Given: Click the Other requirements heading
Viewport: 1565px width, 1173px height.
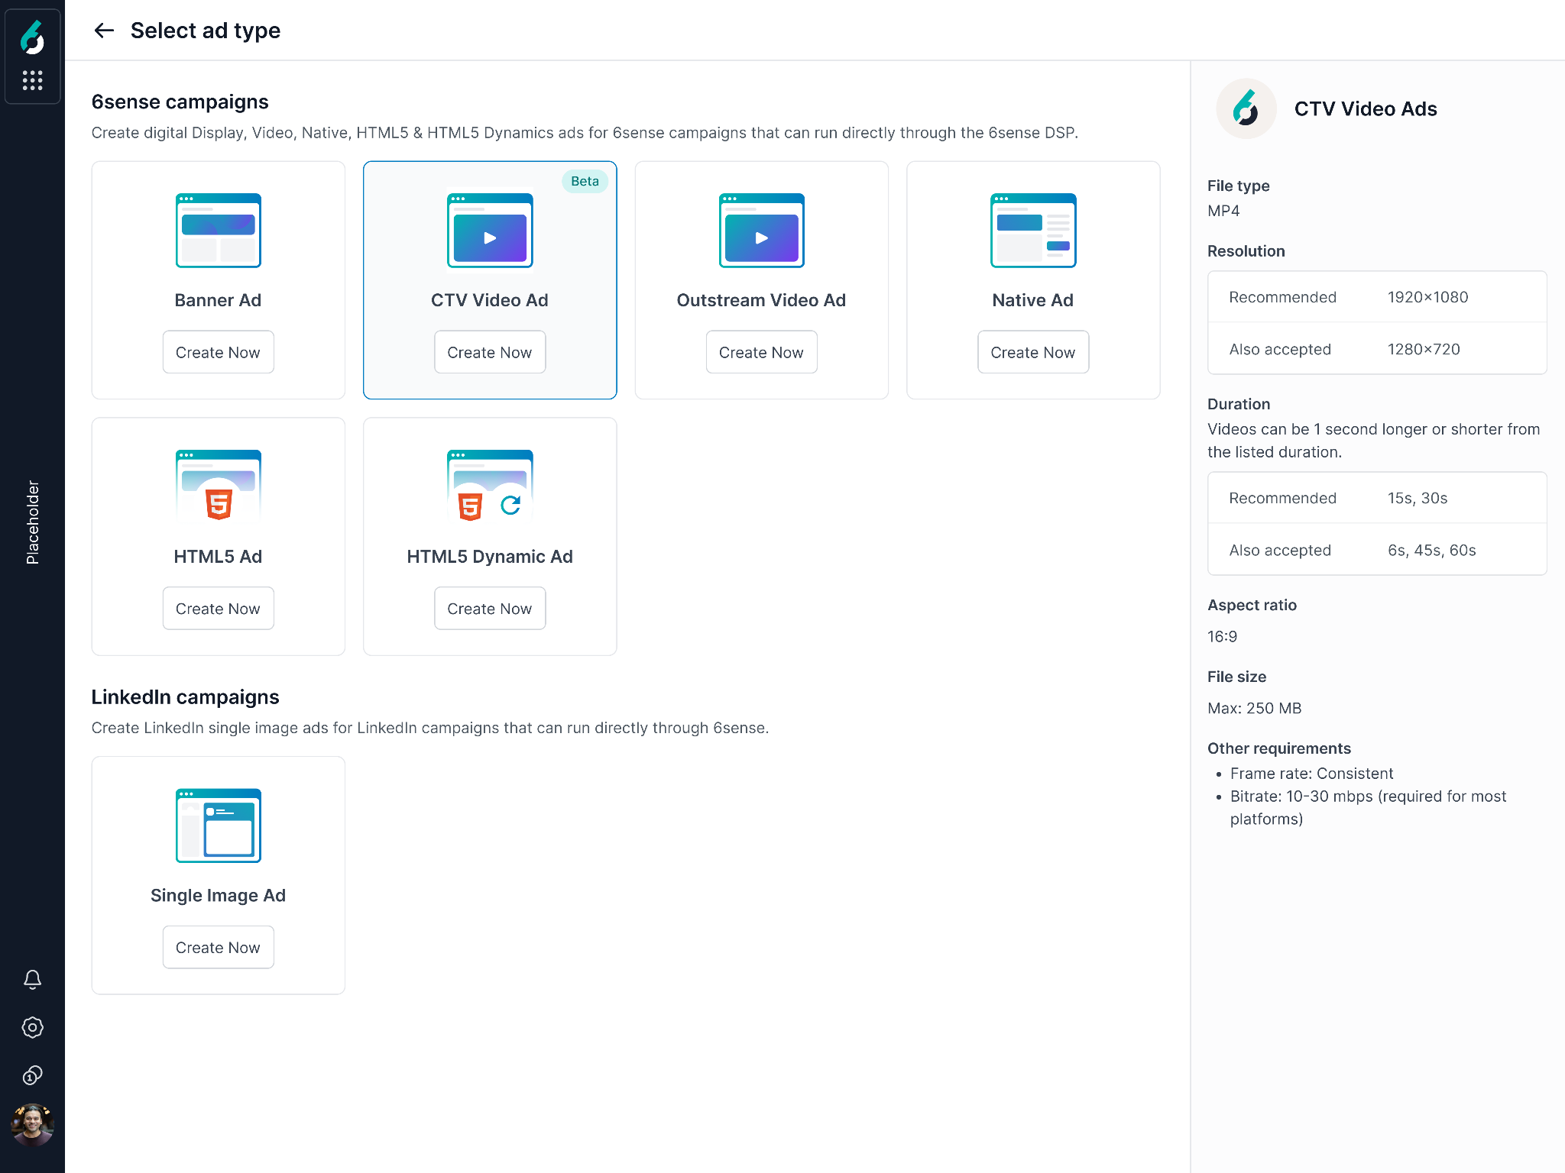Looking at the screenshot, I should [1279, 748].
